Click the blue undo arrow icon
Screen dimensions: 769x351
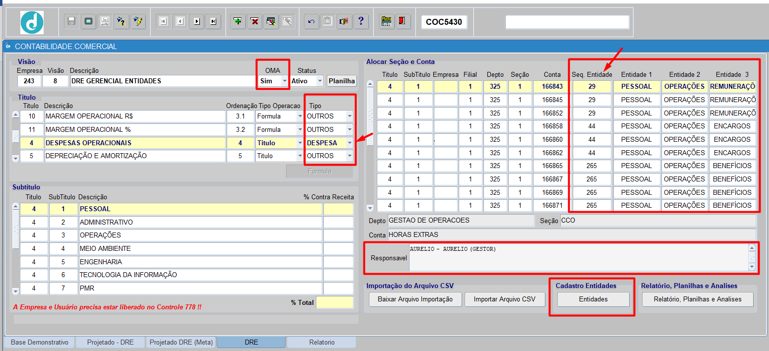pos(311,21)
